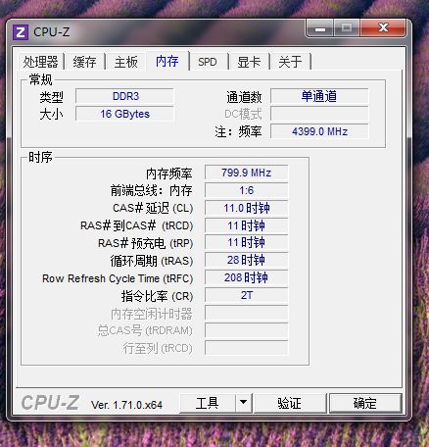Click the Ver. 1.71.0.x64 version text
This screenshot has width=429, height=447.
coord(126,405)
